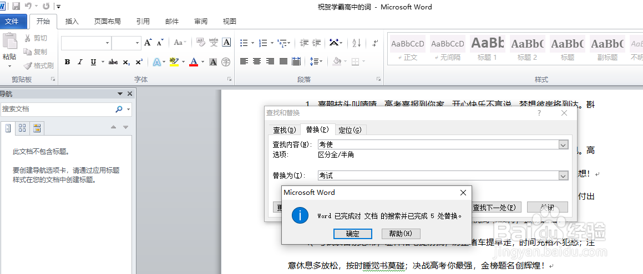Insert a numbered list
Viewport: 643px width, 274px height.
pos(264,43)
